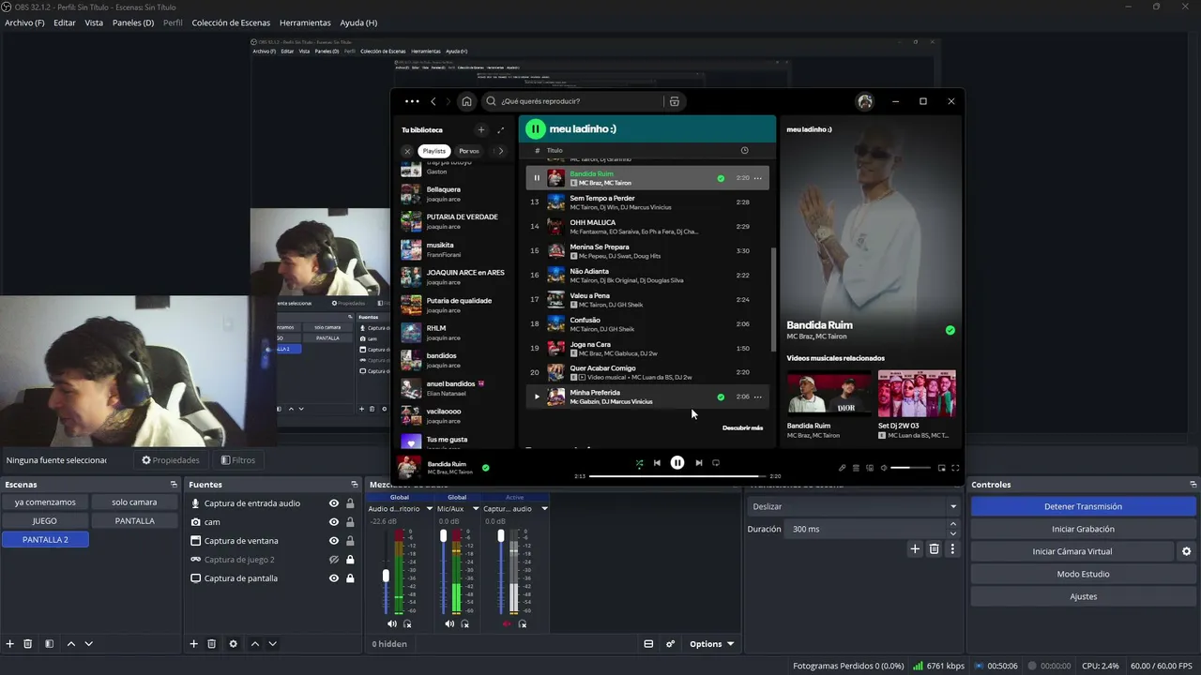Hide cam source with eye icon
The width and height of the screenshot is (1201, 675).
[x=334, y=522]
